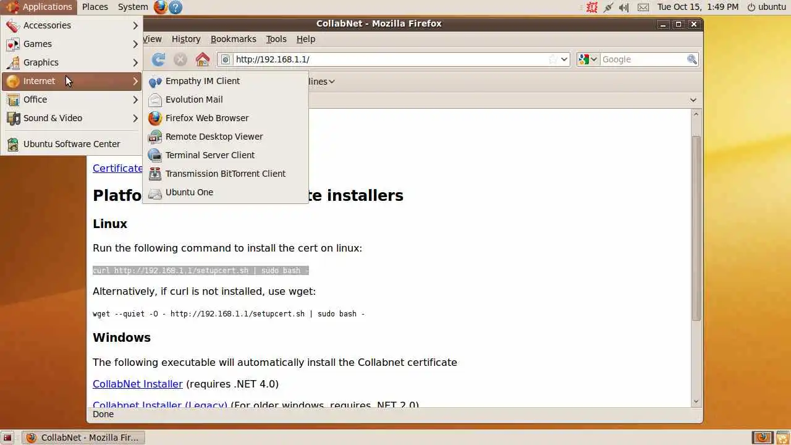Open the Applications menu

pos(40,7)
